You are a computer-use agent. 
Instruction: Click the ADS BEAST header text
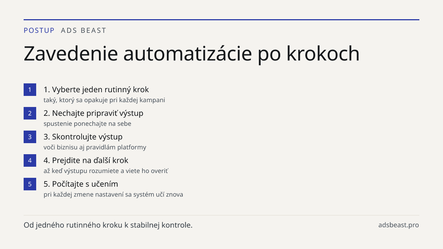pos(83,31)
